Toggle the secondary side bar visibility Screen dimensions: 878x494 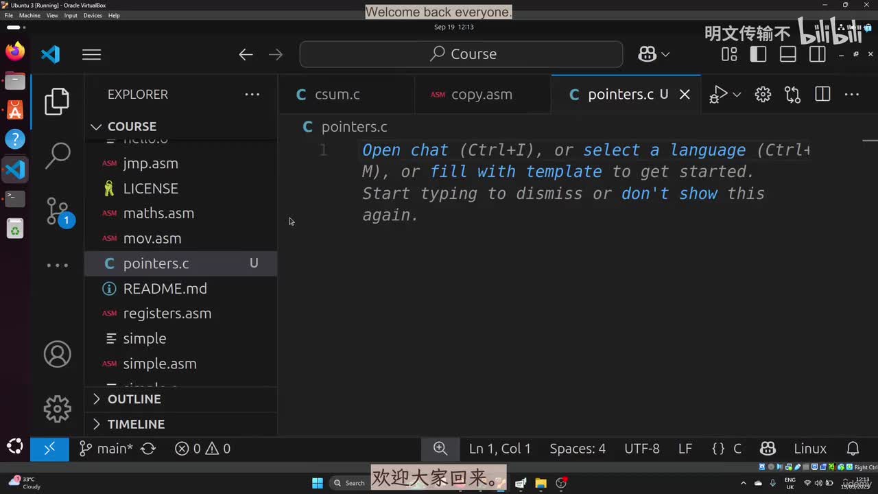(x=818, y=54)
